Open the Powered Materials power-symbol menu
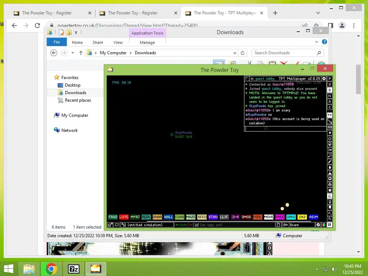The height and width of the screenshot is (276, 368). click(x=330, y=138)
